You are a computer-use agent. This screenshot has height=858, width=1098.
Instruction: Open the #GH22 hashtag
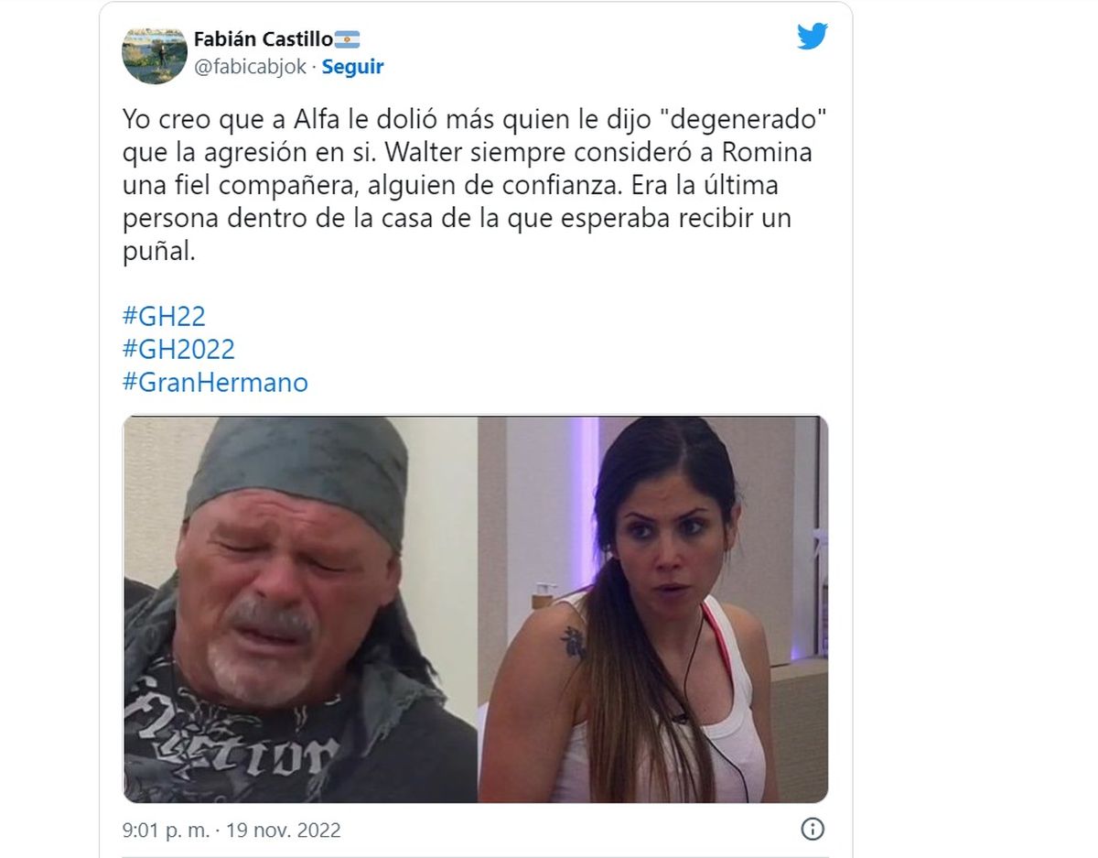pos(164,316)
